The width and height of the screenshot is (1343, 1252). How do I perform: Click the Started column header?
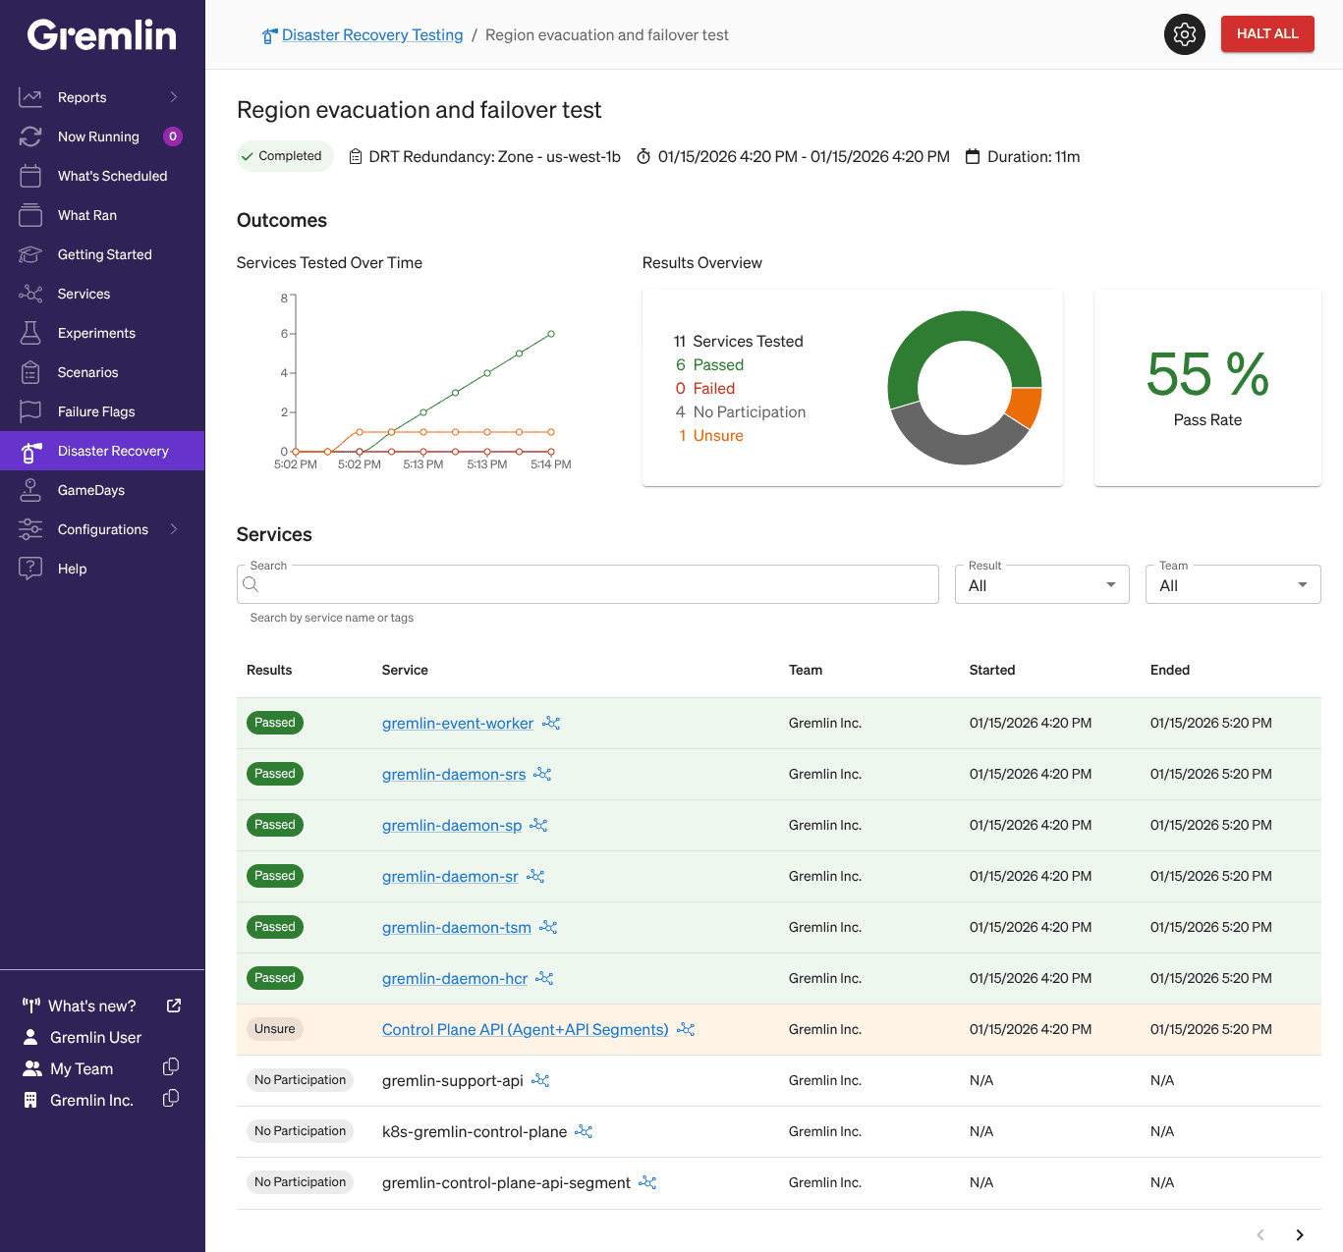(x=992, y=670)
